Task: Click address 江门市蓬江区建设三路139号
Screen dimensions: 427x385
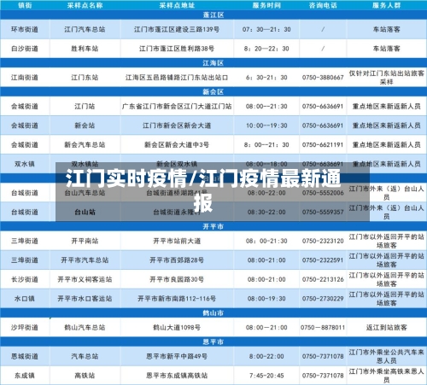Action: pyautogui.click(x=177, y=29)
